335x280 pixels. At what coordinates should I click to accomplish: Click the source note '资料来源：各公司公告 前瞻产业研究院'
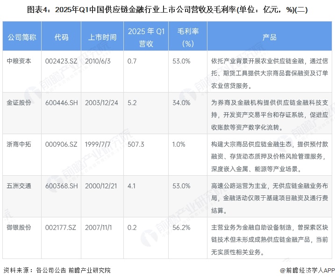[x=57, y=270]
